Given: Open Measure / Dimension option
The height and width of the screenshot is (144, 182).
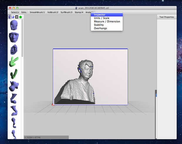Looking at the screenshot, I should pos(107,21).
